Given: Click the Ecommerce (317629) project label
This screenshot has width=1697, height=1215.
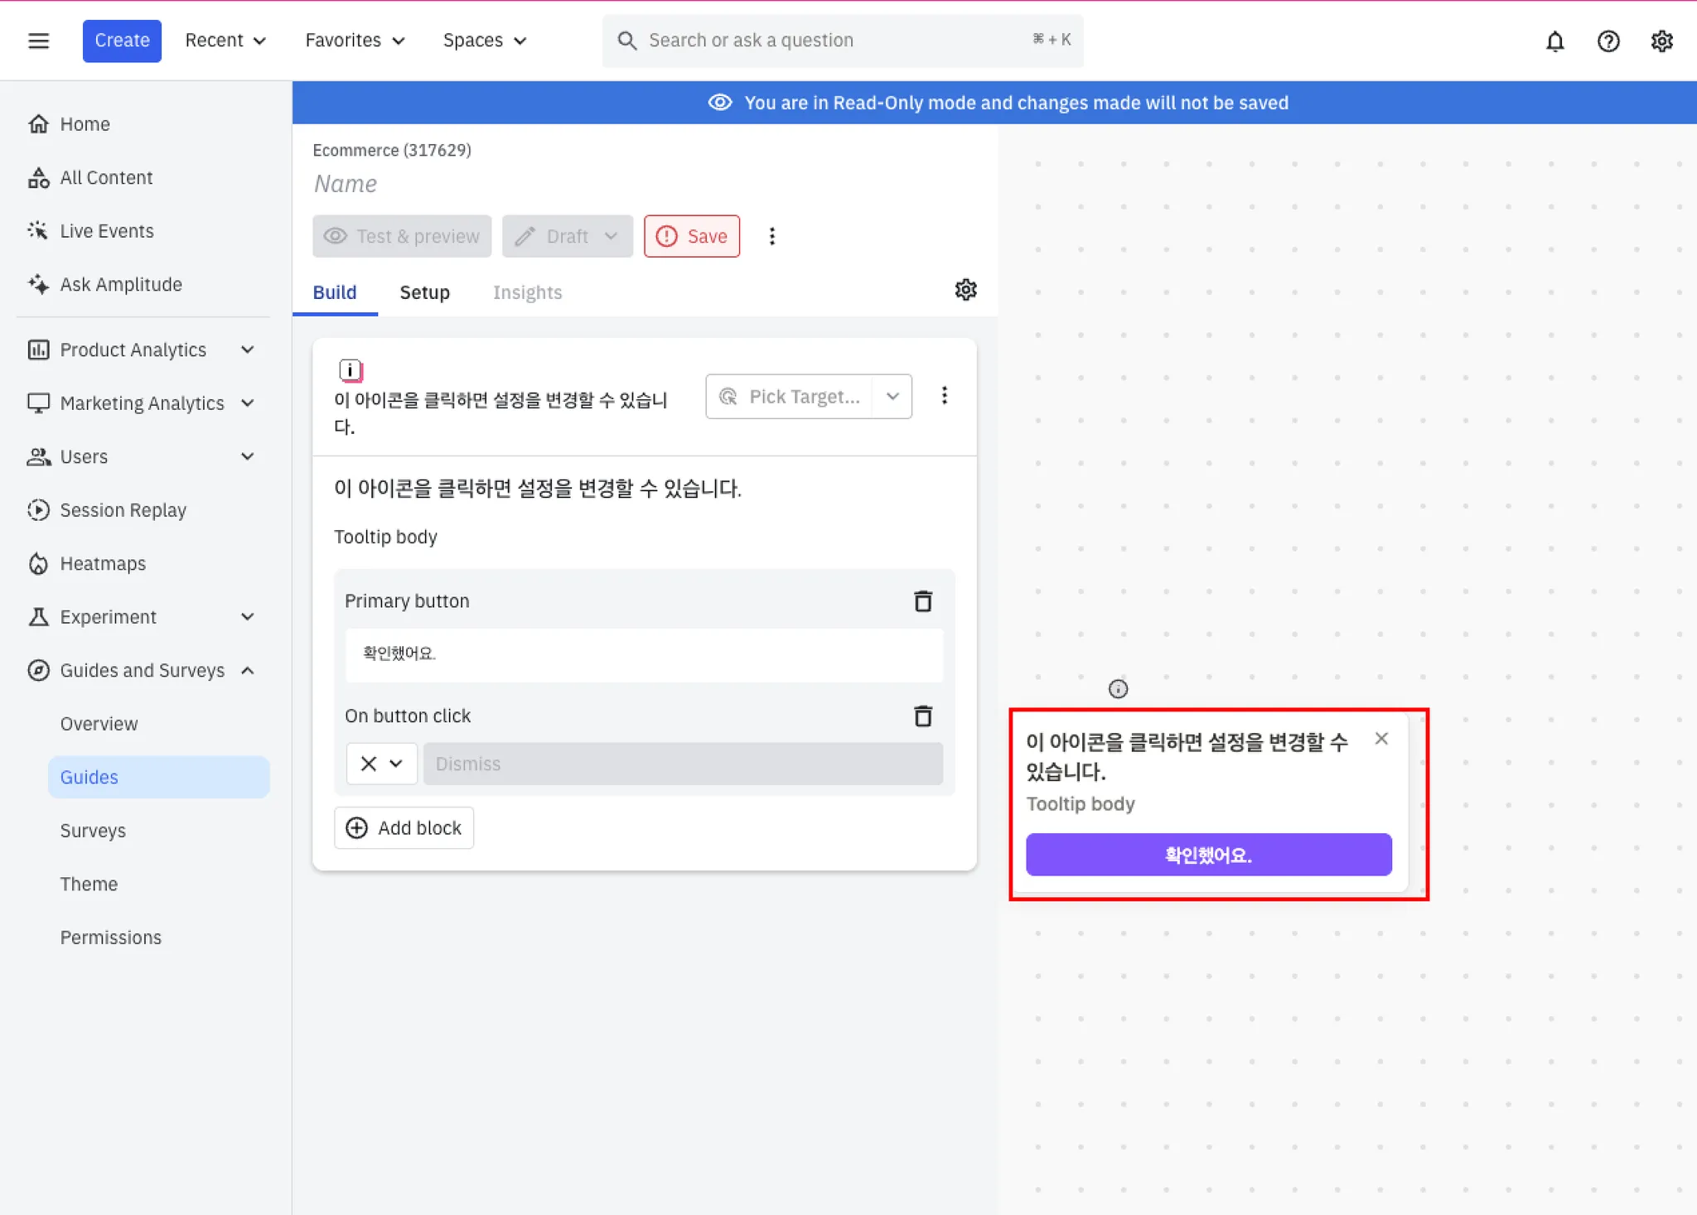Looking at the screenshot, I should tap(391, 150).
